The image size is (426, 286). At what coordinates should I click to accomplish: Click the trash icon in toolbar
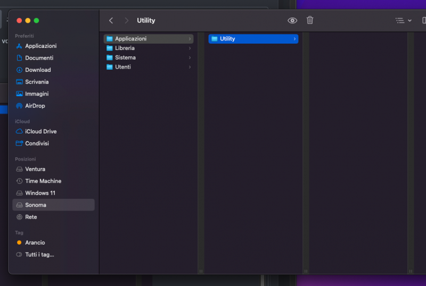coord(310,20)
